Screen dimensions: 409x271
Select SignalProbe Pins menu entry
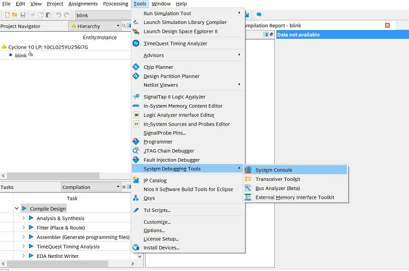188,133
